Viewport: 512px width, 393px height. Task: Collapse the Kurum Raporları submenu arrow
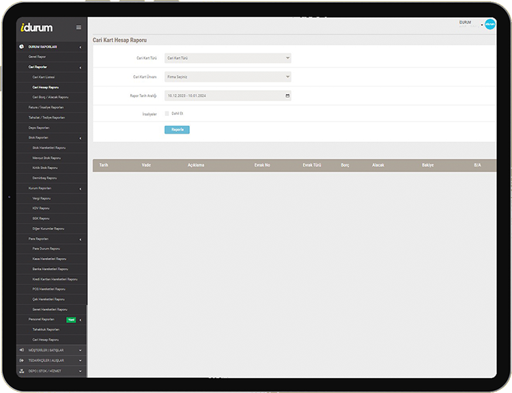[x=81, y=189]
